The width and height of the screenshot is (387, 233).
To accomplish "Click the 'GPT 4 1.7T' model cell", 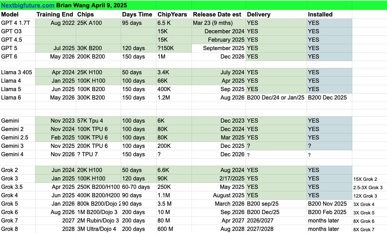I will (18, 23).
